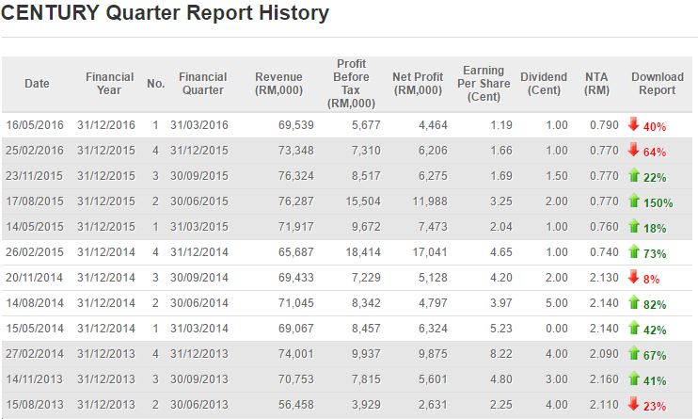
Task: Select the date cell 15/08/2013
Action: [35, 404]
